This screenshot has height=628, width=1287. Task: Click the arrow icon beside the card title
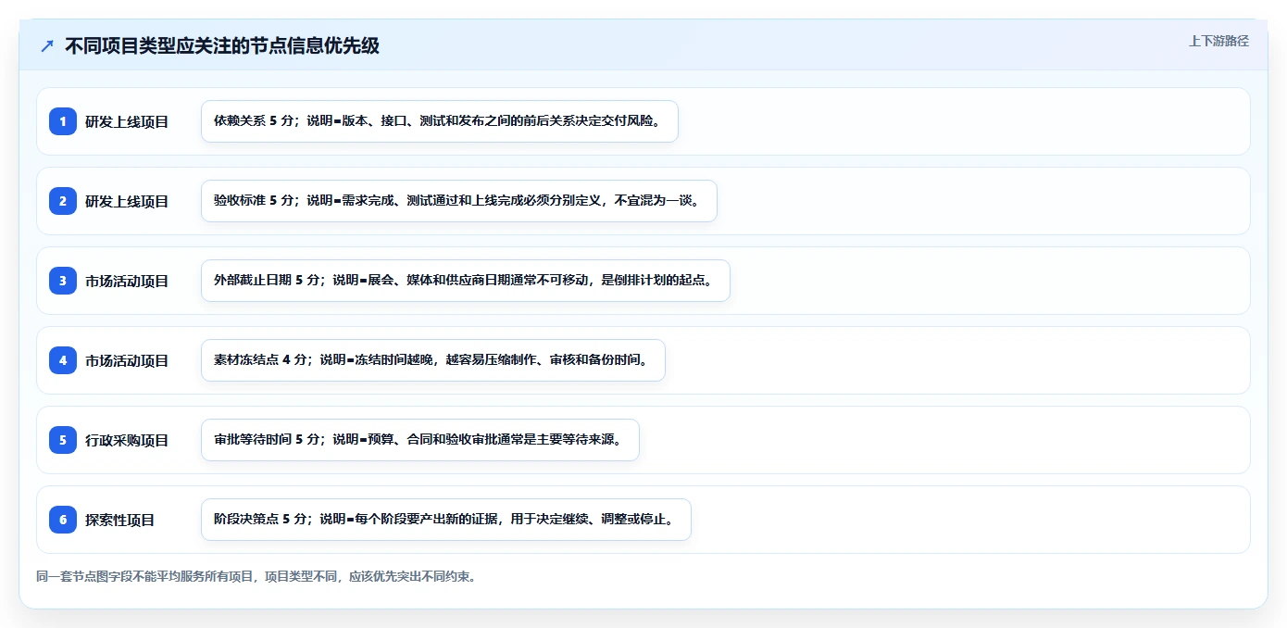[47, 45]
